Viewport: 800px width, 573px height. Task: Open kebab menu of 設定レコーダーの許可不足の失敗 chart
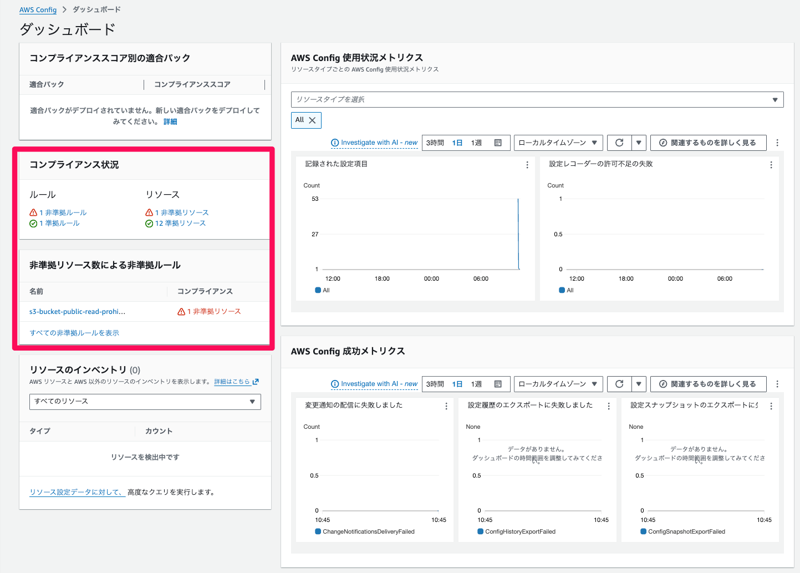771,165
